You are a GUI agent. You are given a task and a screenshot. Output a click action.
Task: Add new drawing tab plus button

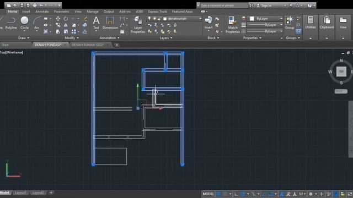pyautogui.click(x=116, y=45)
